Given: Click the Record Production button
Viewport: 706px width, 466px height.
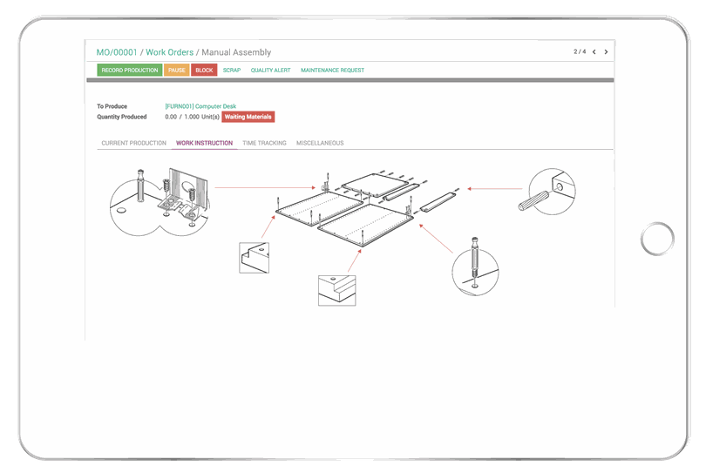Looking at the screenshot, I should pos(130,70).
